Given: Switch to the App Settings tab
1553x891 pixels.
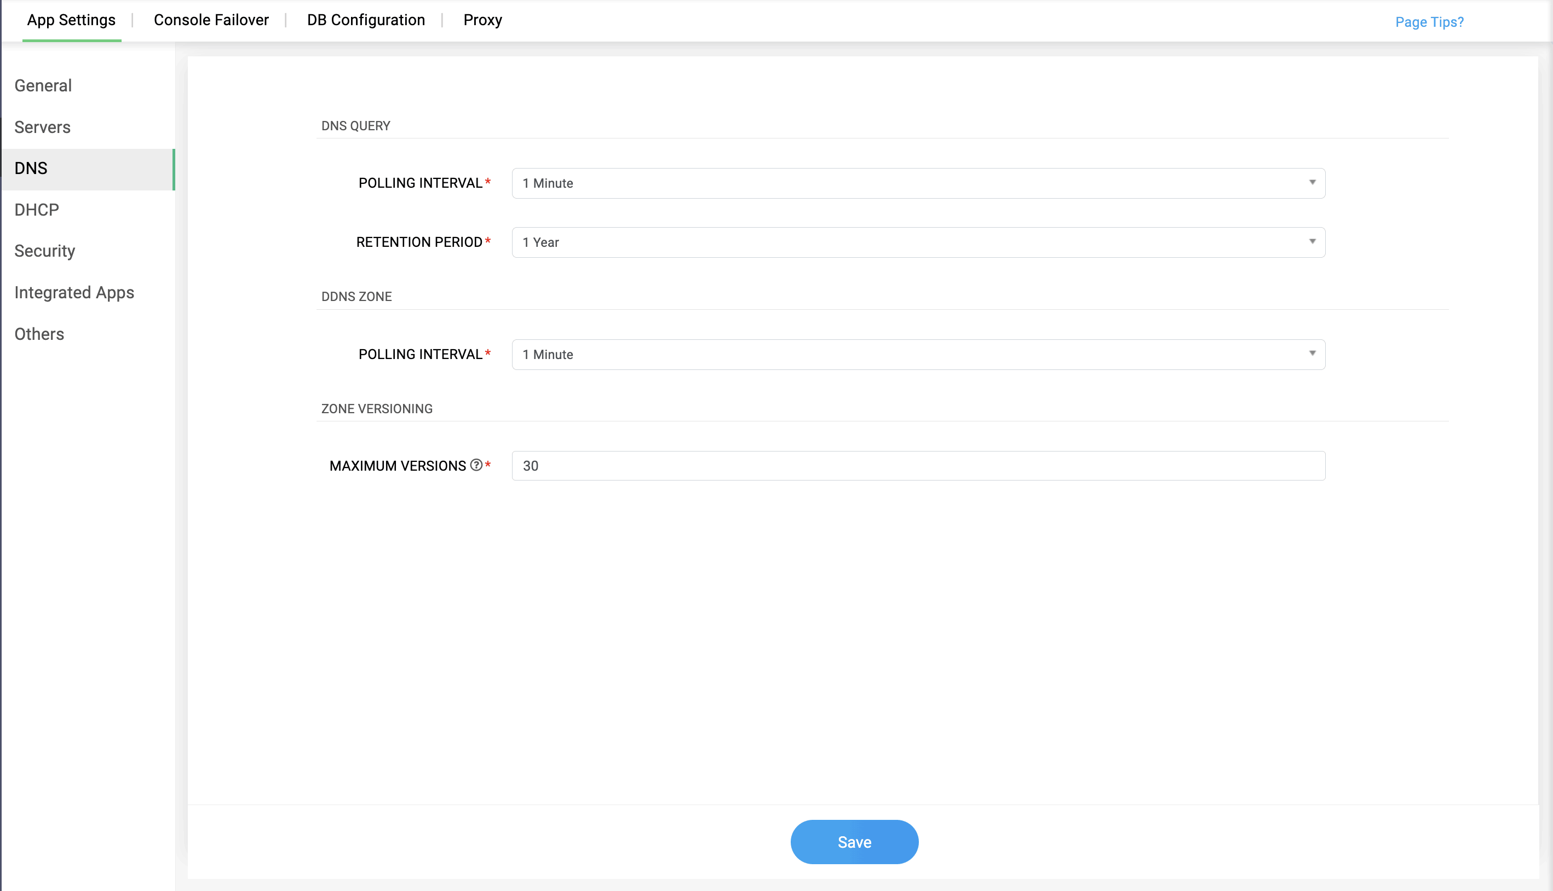Looking at the screenshot, I should tap(71, 20).
